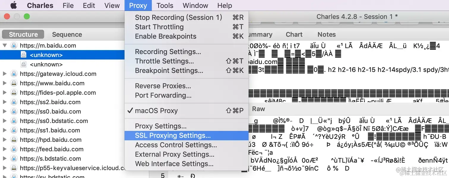The height and width of the screenshot is (178, 449).
Task: Expand the https://feed.baidu.com node
Action: tap(4, 149)
